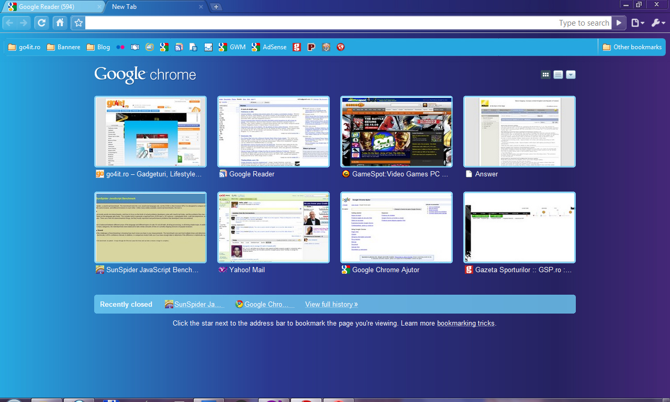The image size is (670, 402).
Task: Close the New Tab tab
Action: (201, 7)
